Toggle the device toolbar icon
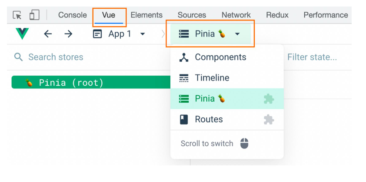Viewport: 366px width, 182px height. point(34,15)
